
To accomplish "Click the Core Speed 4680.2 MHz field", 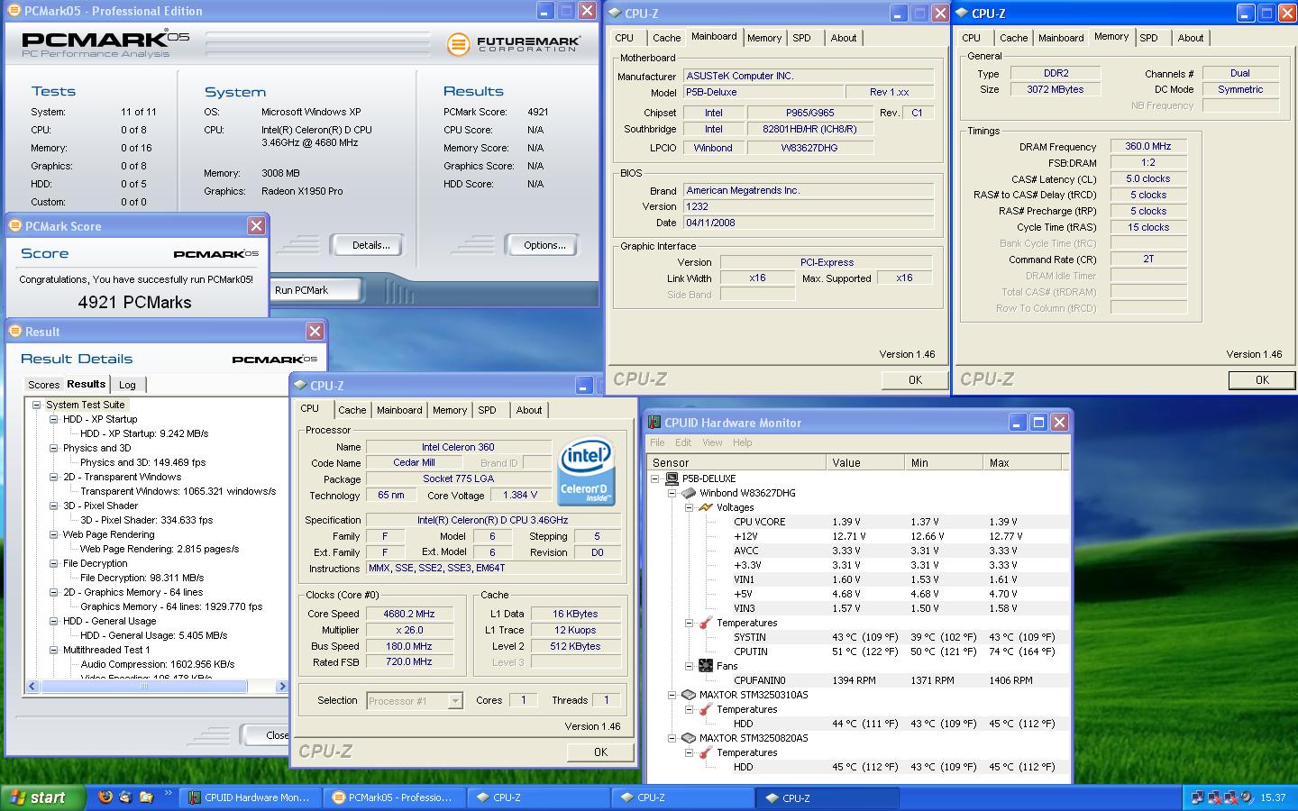I will 409,614.
